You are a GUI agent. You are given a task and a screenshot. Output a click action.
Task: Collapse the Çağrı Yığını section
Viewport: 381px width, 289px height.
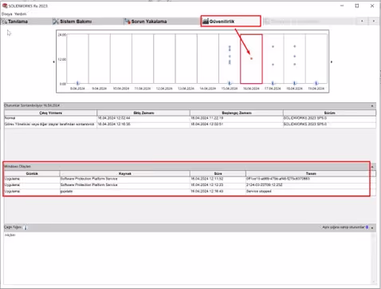tap(372, 228)
